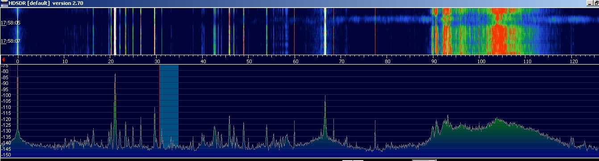The width and height of the screenshot is (599, 161).
Task: Tune to the 0 mark on frequency scale
Action: coord(17,61)
